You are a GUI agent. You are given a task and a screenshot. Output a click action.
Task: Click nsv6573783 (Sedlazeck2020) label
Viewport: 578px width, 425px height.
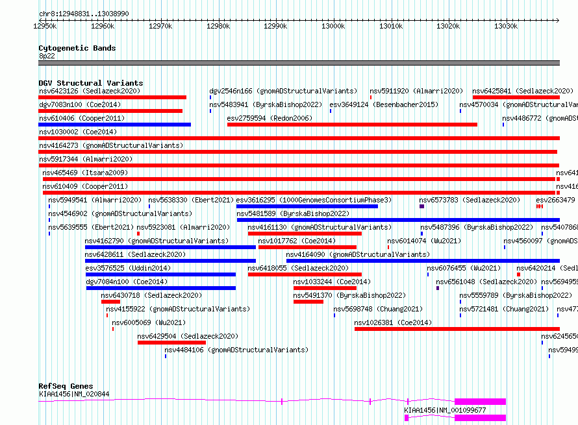click(470, 200)
